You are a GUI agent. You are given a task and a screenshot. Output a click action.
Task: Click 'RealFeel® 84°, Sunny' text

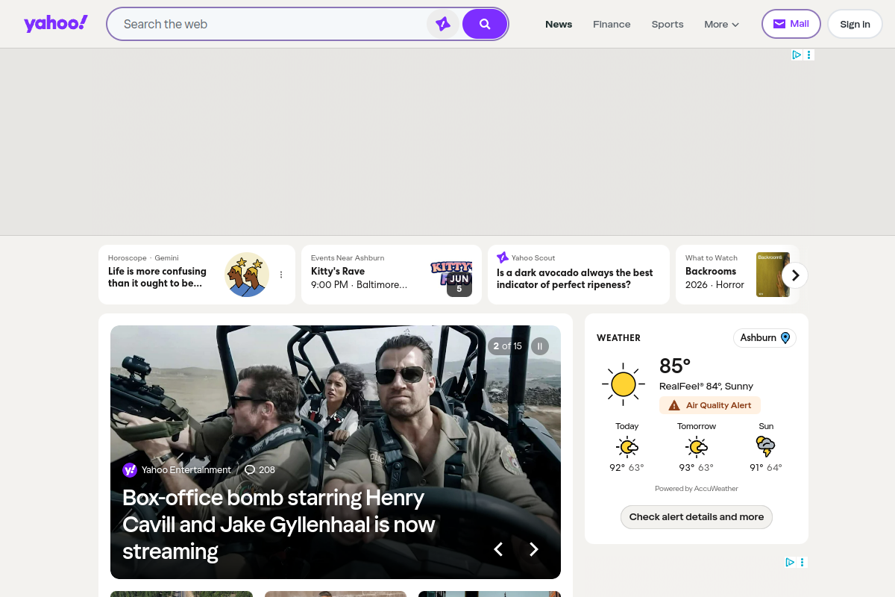click(x=706, y=386)
